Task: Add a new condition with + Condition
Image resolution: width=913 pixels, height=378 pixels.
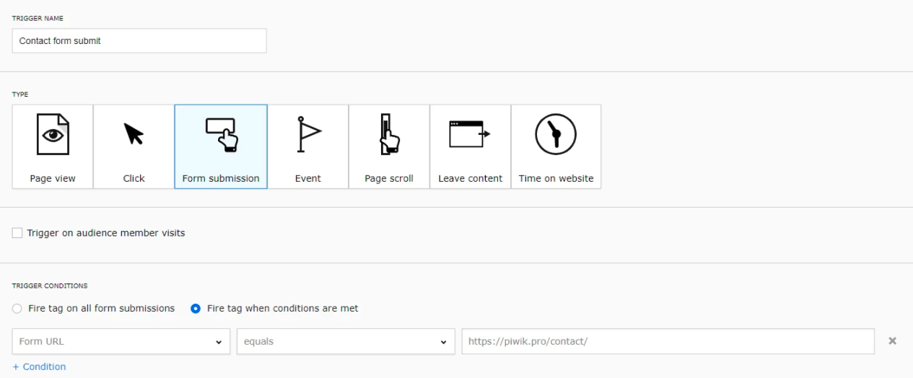Action: [39, 366]
